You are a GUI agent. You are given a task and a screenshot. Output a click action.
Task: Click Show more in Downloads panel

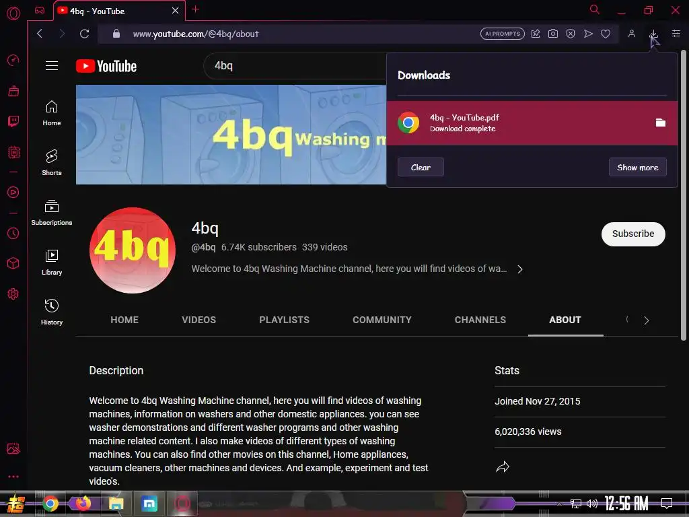point(638,167)
